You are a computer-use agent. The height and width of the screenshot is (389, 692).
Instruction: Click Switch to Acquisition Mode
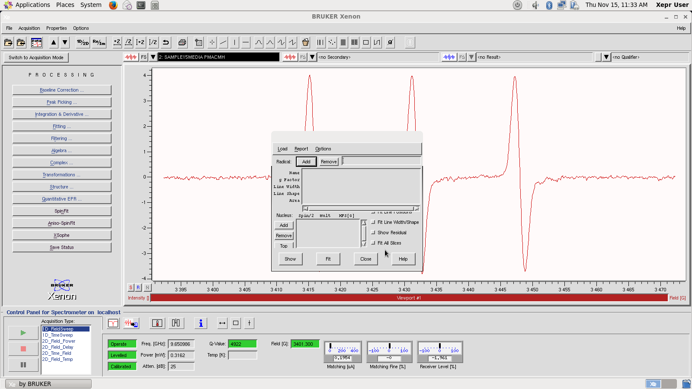point(36,57)
